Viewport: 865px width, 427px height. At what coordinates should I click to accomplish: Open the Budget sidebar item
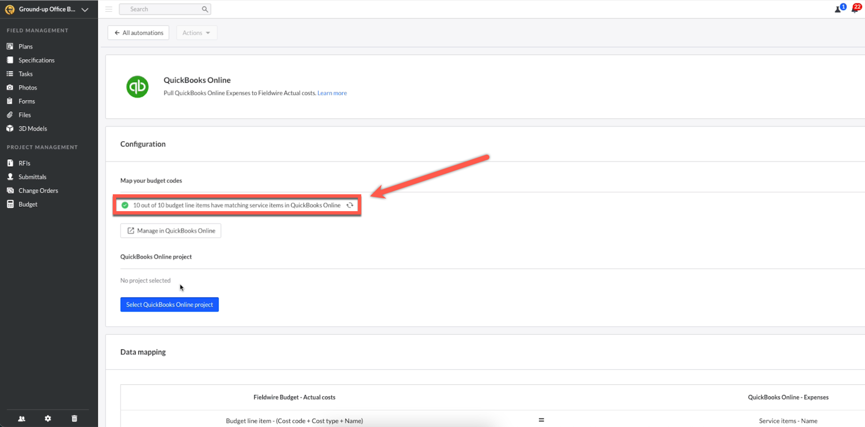(28, 204)
